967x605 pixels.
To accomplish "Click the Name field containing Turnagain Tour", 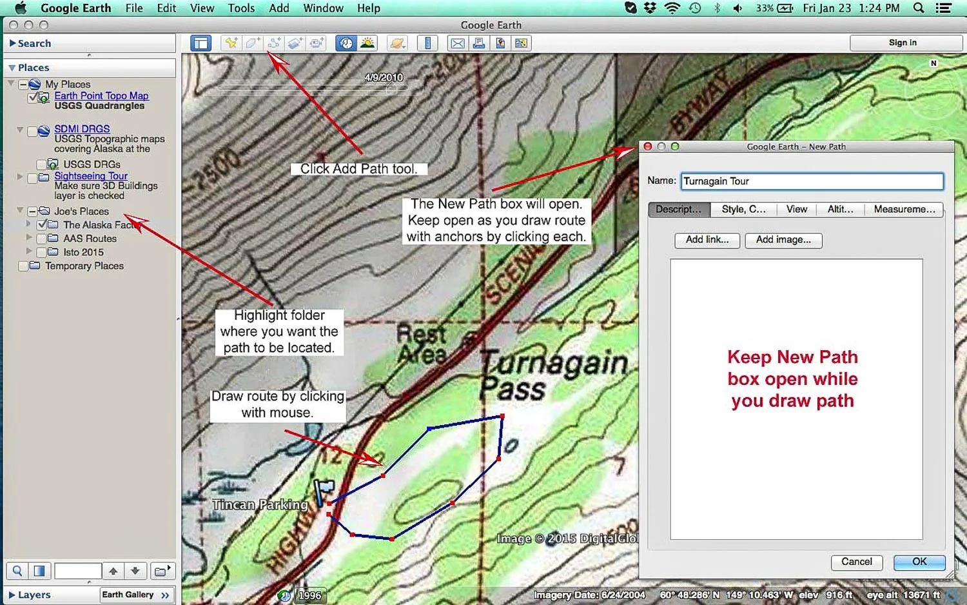I will point(812,181).
